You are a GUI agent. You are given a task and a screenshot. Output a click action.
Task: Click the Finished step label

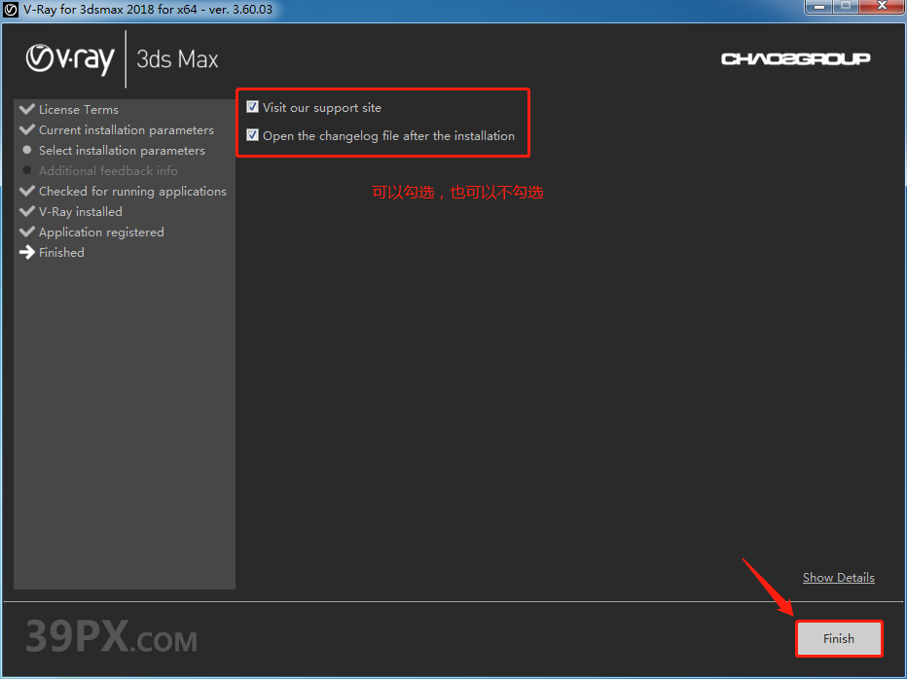[x=61, y=253]
